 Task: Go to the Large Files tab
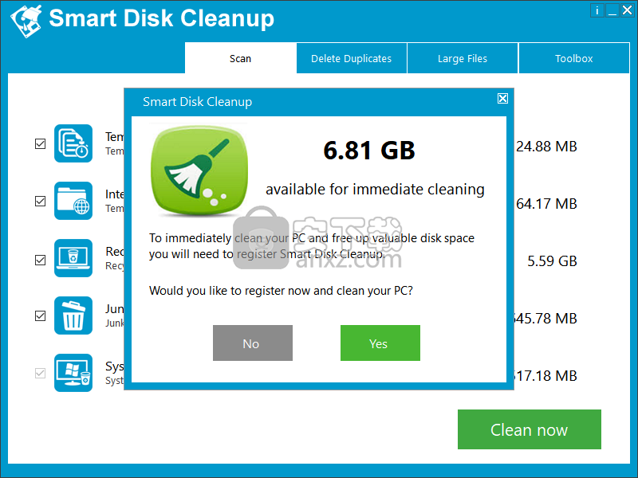[463, 58]
